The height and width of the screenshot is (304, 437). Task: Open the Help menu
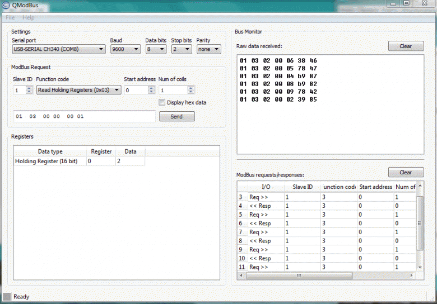point(28,17)
